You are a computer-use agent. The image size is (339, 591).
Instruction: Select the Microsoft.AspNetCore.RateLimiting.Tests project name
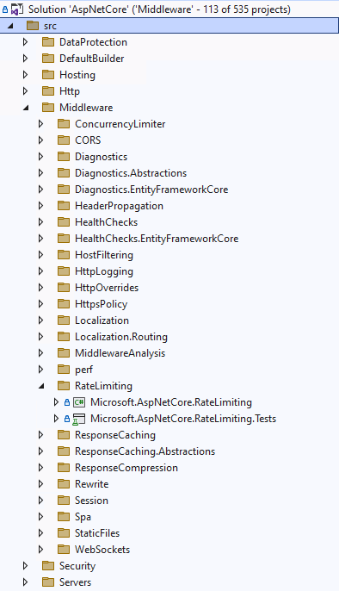click(x=183, y=419)
